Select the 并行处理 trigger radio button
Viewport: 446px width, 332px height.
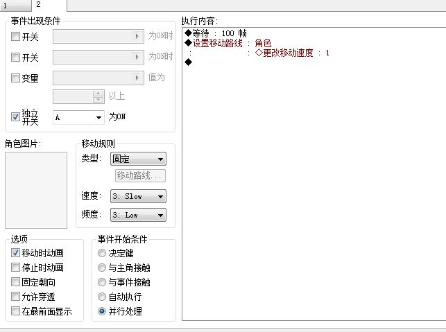[x=102, y=311]
